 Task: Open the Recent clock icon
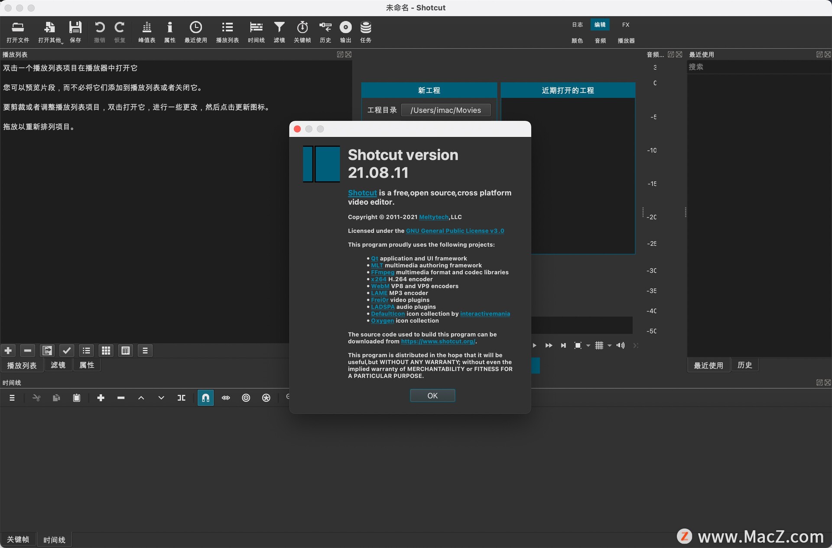pos(196,32)
